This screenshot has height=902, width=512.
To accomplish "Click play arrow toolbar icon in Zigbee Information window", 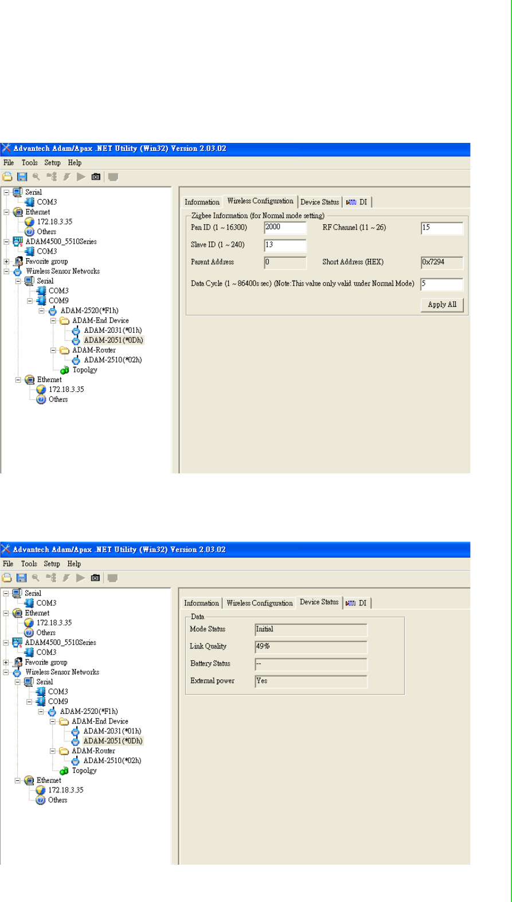I will 81,177.
